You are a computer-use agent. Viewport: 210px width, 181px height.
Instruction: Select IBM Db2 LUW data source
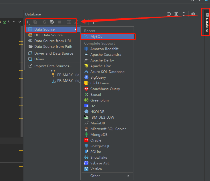pyautogui.click(x=107, y=118)
